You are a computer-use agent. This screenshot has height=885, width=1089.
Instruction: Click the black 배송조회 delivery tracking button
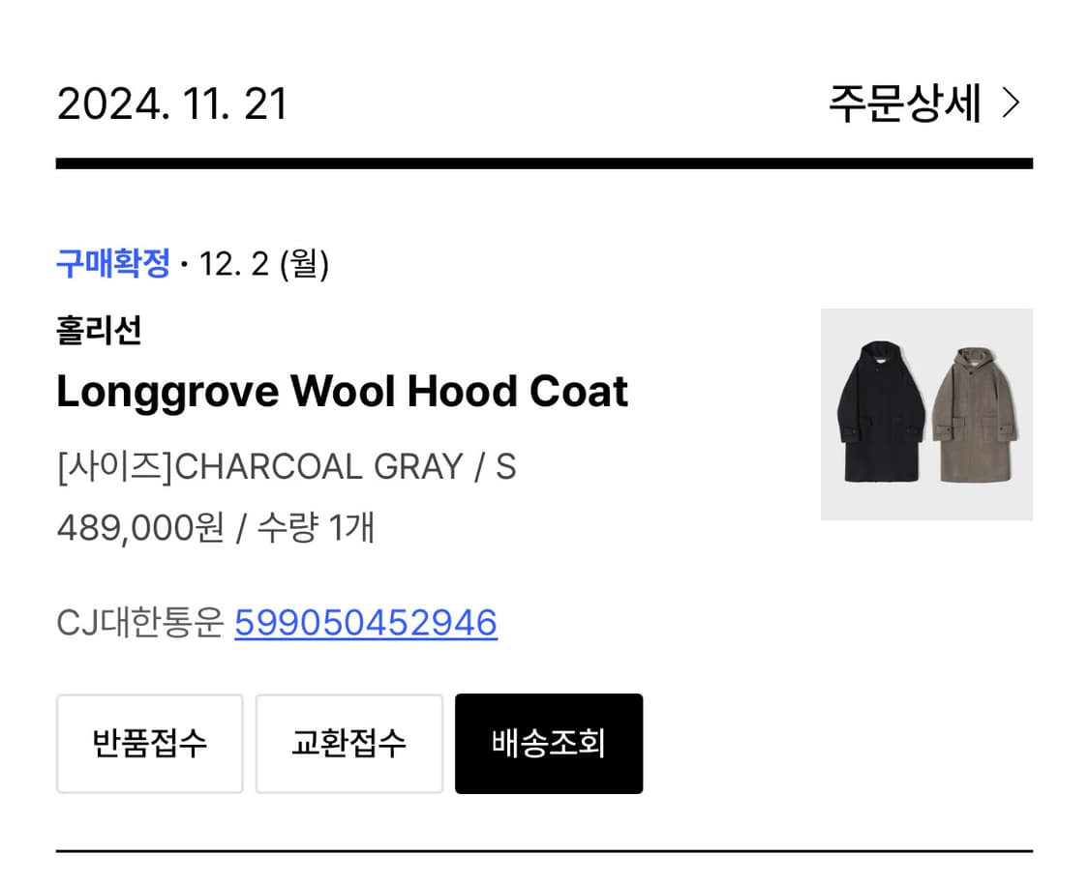549,744
